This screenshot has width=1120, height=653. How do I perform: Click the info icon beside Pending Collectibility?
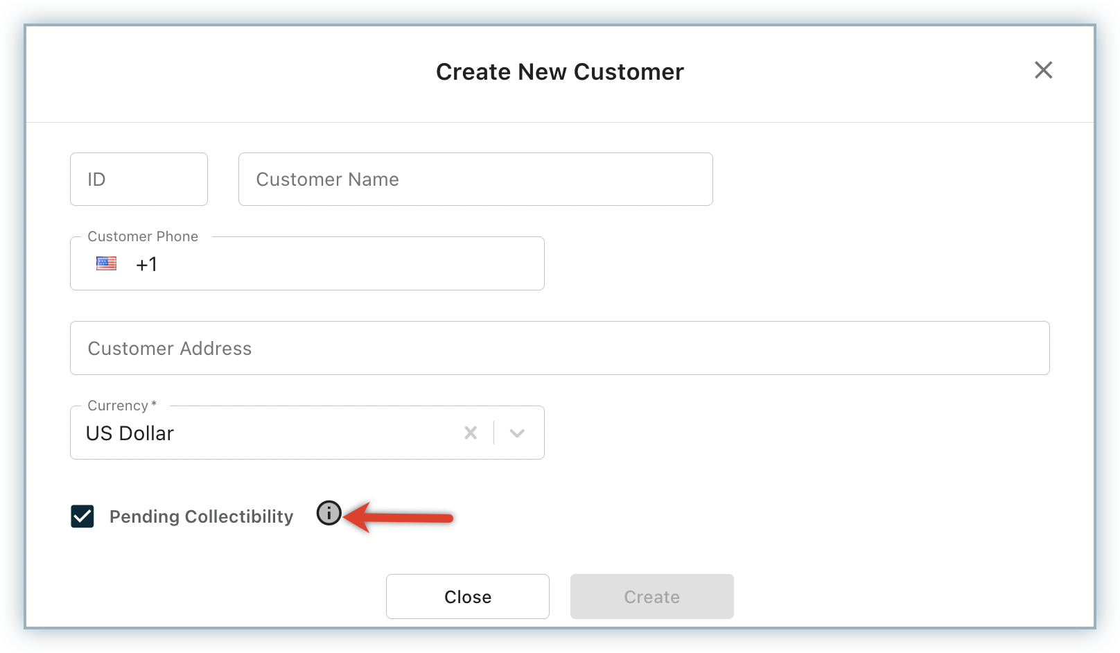329,513
